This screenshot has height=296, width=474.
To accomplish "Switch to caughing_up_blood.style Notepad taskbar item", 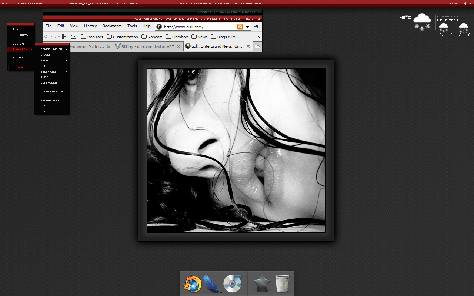I will click(x=94, y=3).
